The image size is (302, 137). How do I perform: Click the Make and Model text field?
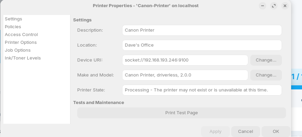(x=185, y=75)
